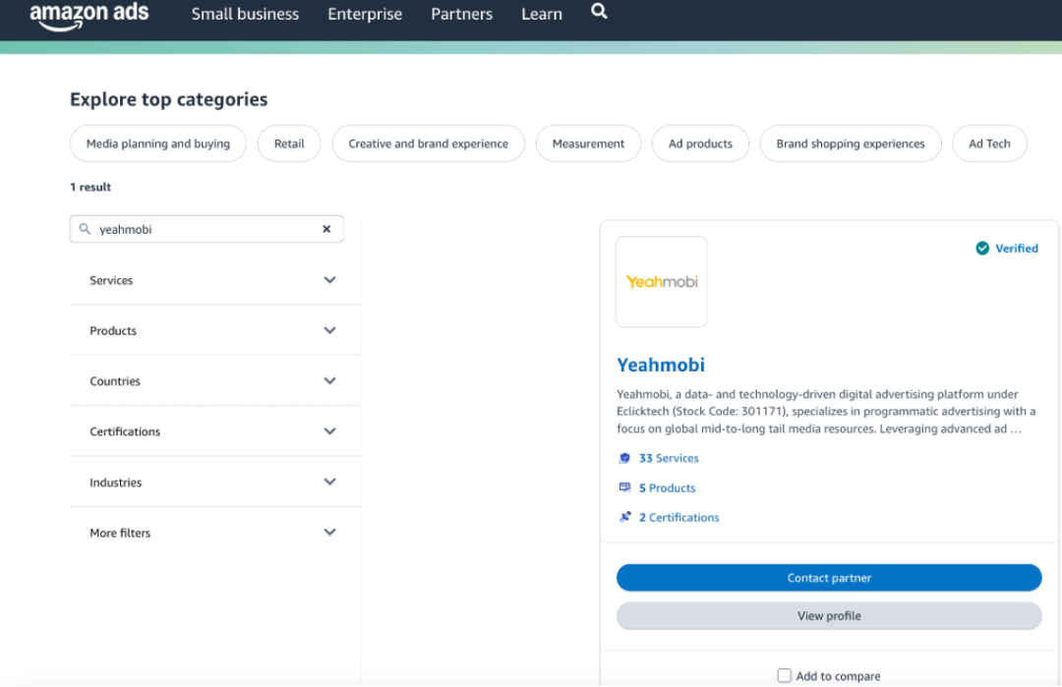
Task: Click the View profile button
Action: point(829,616)
